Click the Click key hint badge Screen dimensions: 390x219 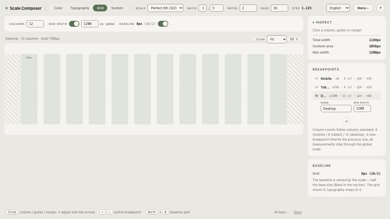12,212
